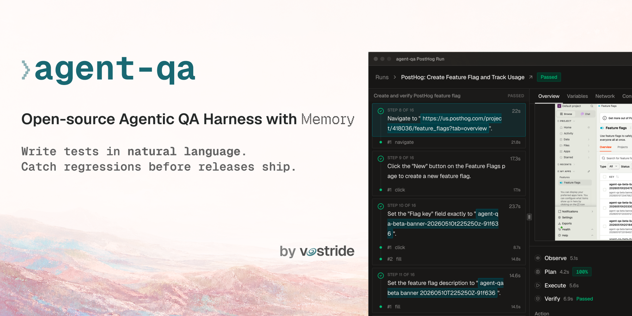
Task: Click the green check icon on Step 10
Action: (381, 206)
